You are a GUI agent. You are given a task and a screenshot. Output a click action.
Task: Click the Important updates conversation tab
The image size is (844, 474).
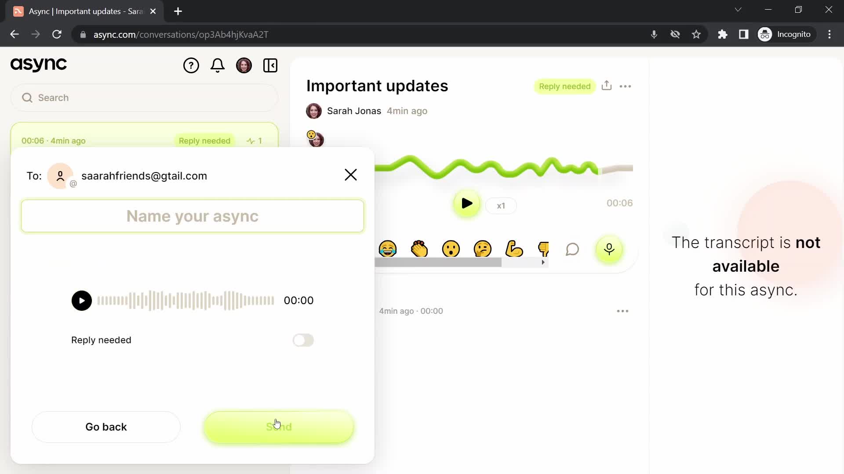(144, 140)
